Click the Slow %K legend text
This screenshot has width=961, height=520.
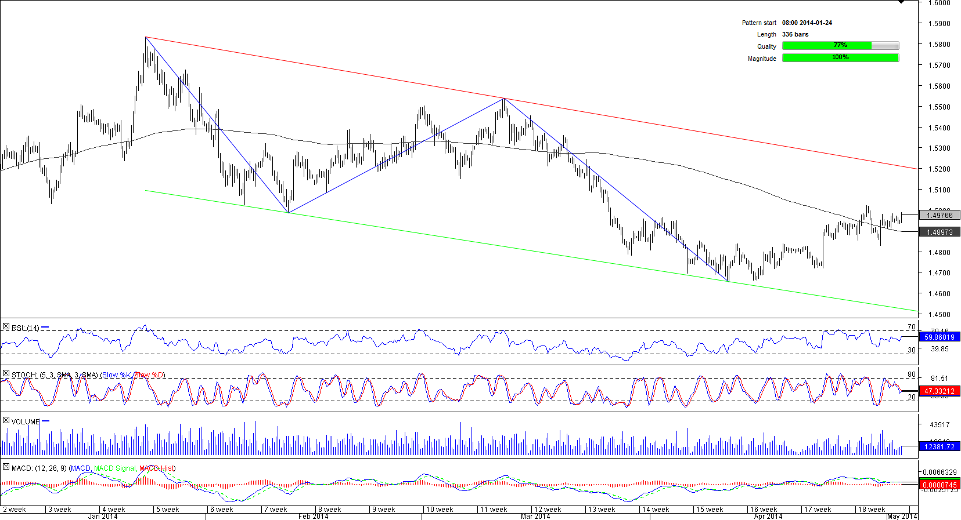(116, 375)
